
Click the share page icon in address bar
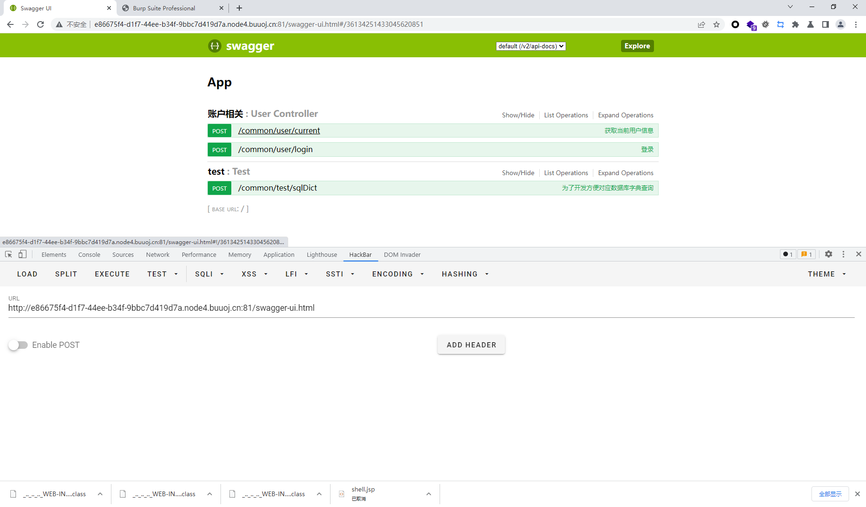(701, 24)
